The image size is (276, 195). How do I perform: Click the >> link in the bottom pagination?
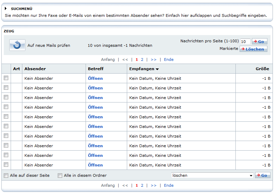pos(154,185)
